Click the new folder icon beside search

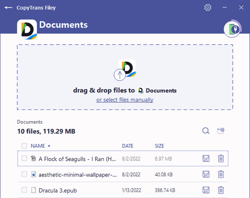221,131
